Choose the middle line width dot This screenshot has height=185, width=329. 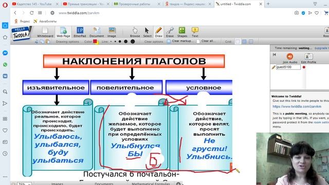point(120,42)
